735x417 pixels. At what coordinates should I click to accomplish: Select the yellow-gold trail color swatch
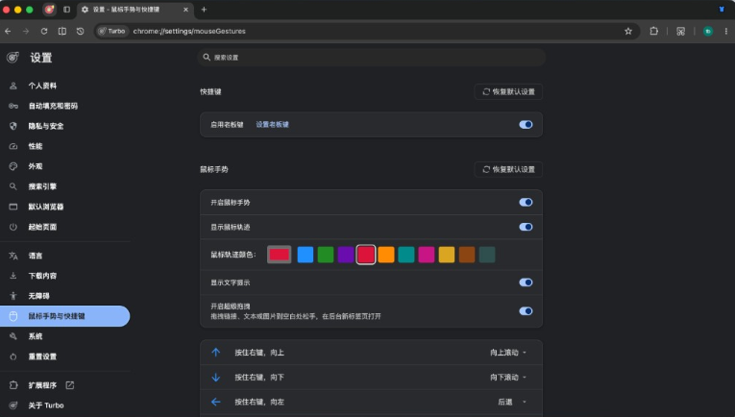[446, 255]
